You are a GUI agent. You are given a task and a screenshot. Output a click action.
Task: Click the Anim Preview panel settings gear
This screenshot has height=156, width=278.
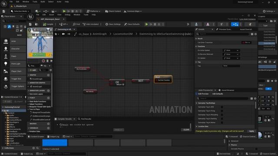(255, 98)
